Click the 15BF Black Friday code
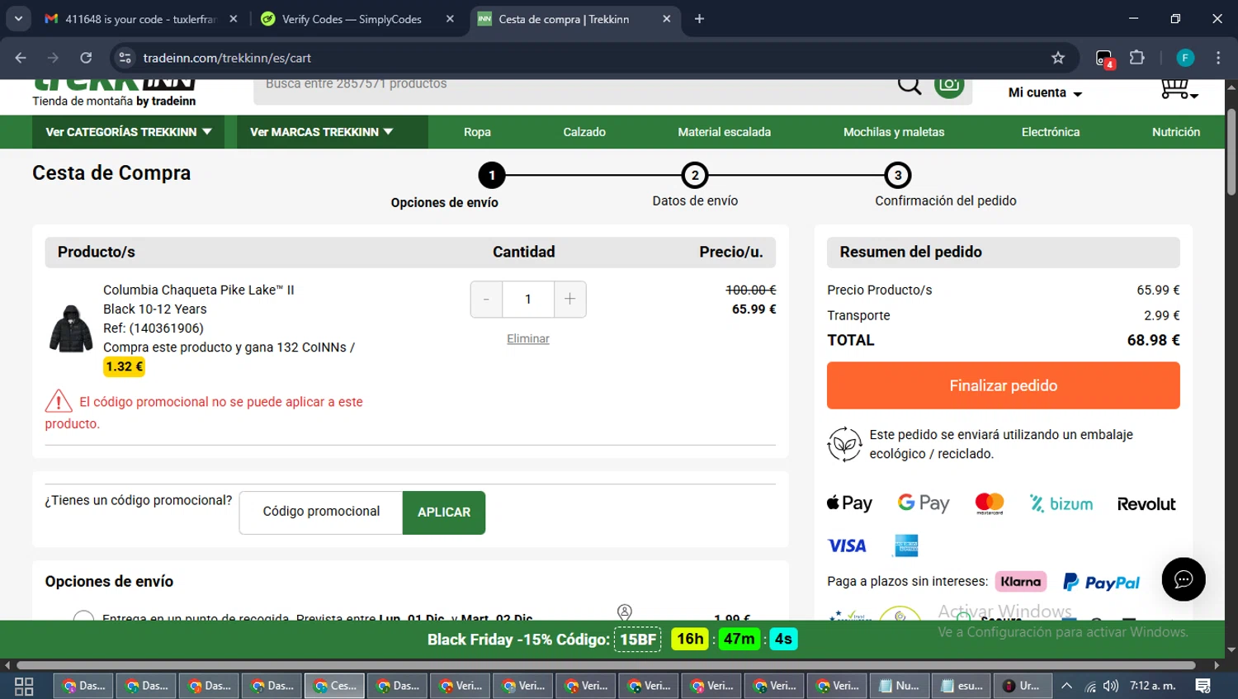Image resolution: width=1238 pixels, height=699 pixels. [638, 639]
